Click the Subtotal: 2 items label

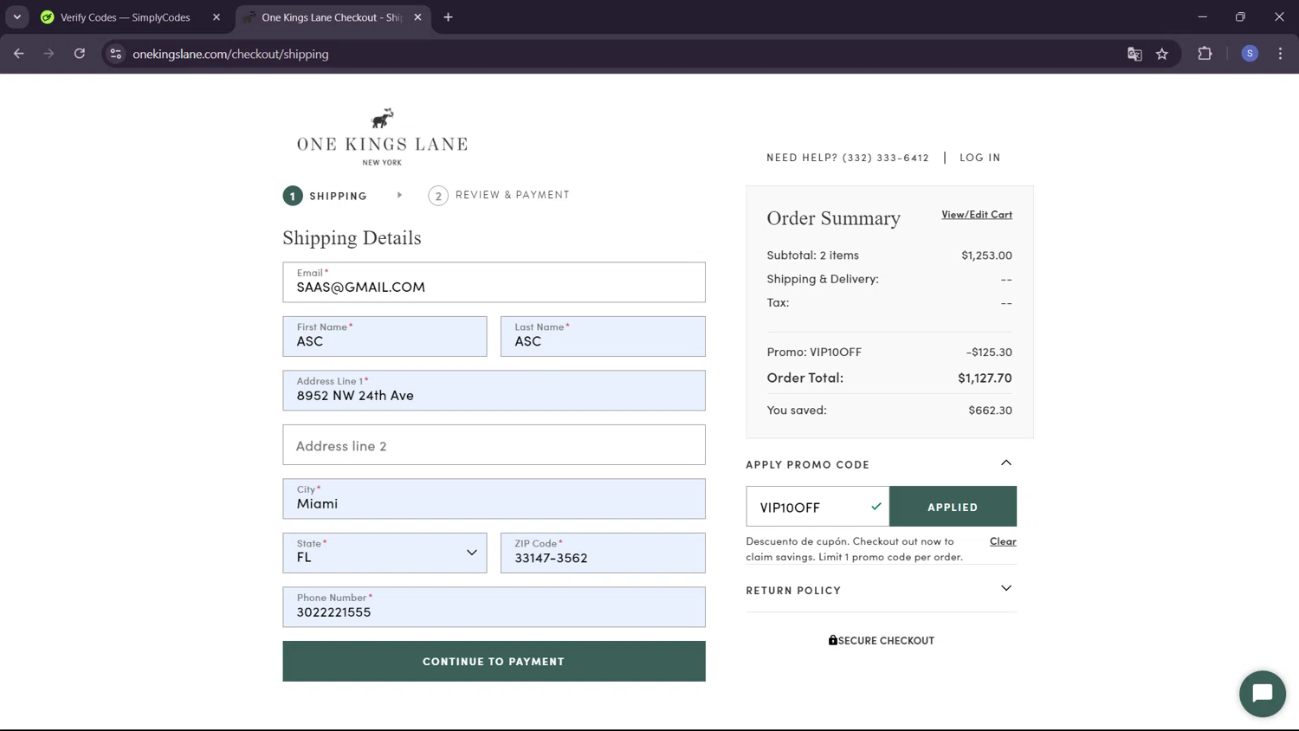[812, 256]
